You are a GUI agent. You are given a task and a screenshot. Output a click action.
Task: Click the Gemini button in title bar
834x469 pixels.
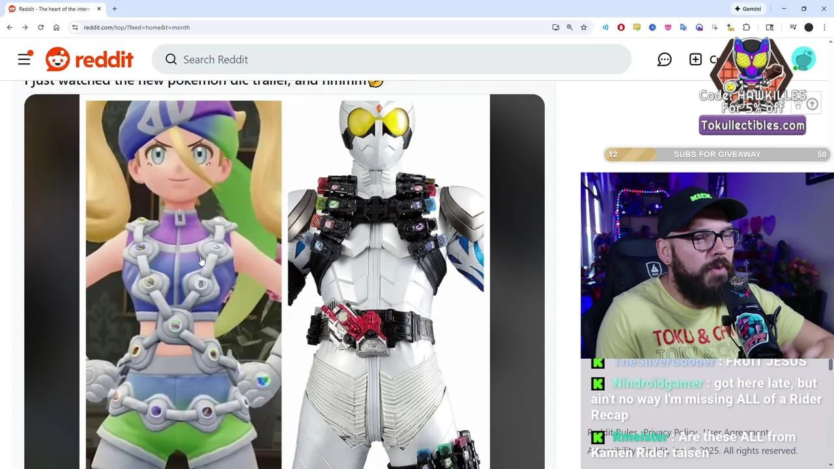tap(747, 8)
